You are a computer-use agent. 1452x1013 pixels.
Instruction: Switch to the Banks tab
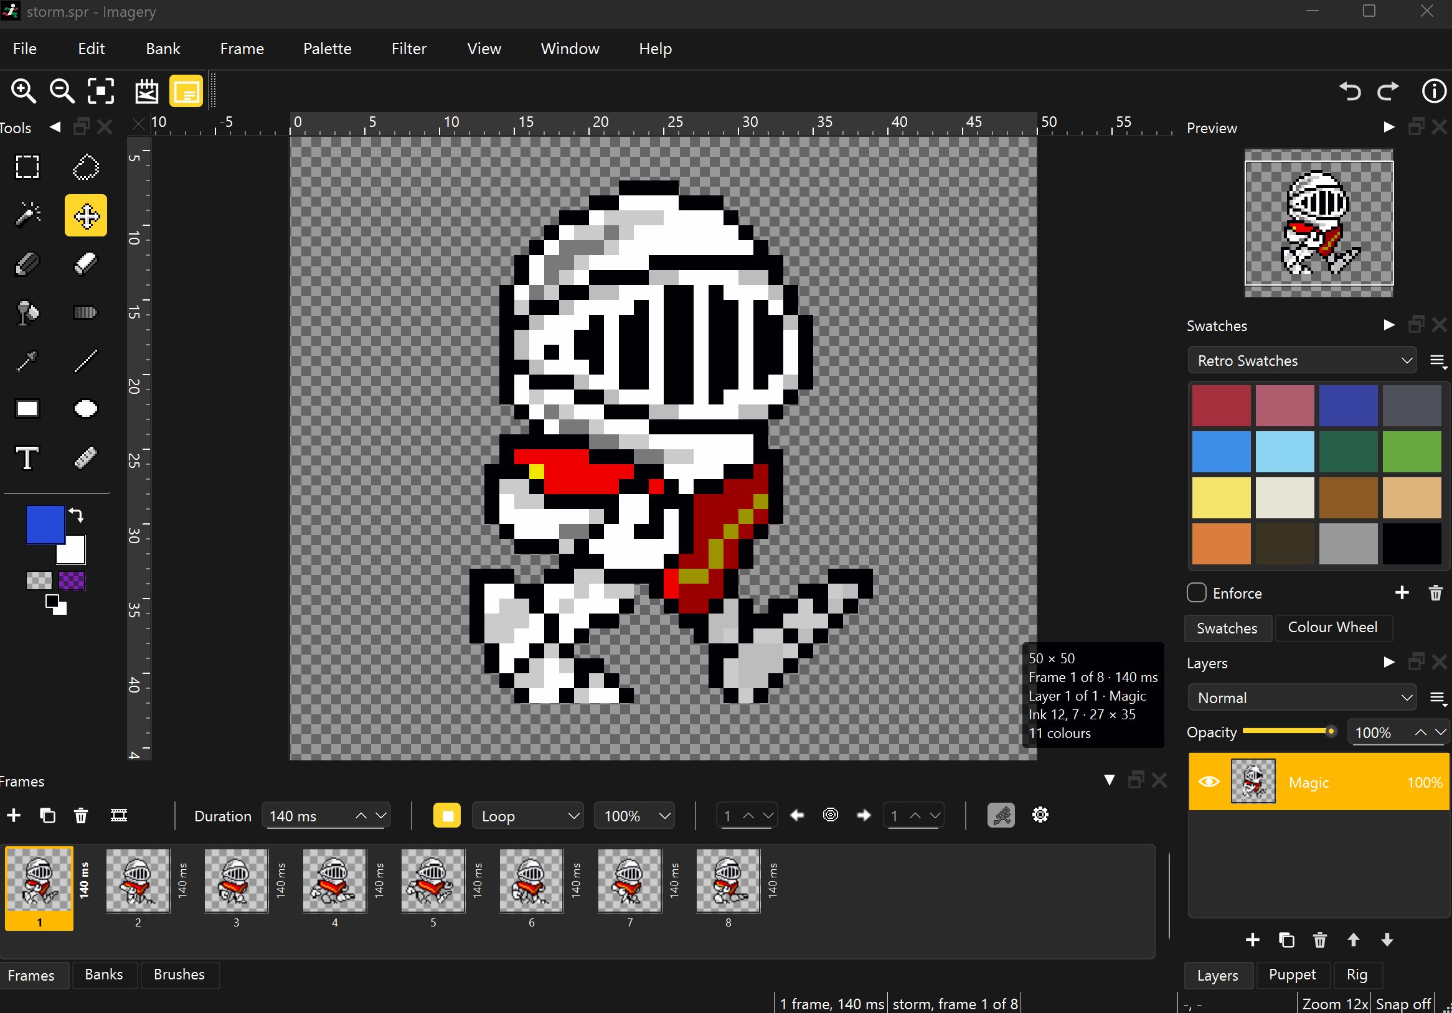click(x=104, y=974)
